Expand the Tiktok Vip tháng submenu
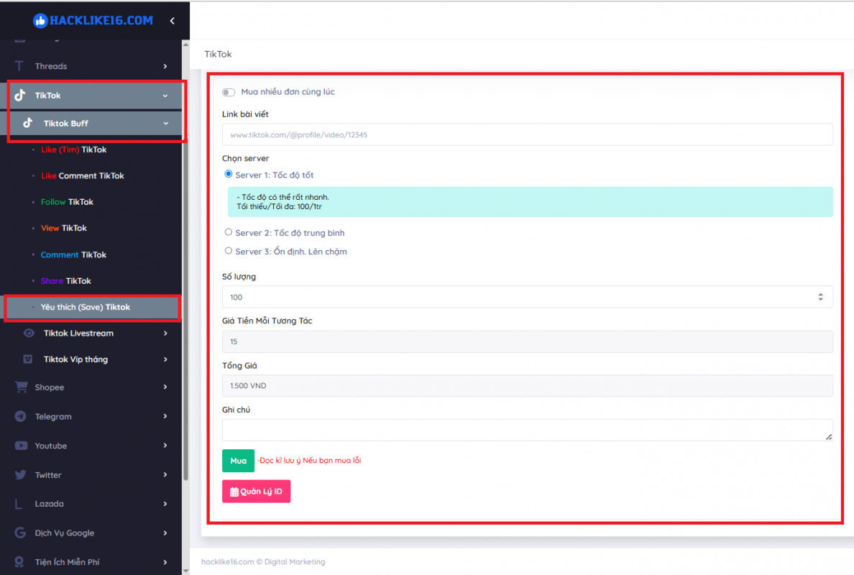The width and height of the screenshot is (854, 575). tap(165, 359)
